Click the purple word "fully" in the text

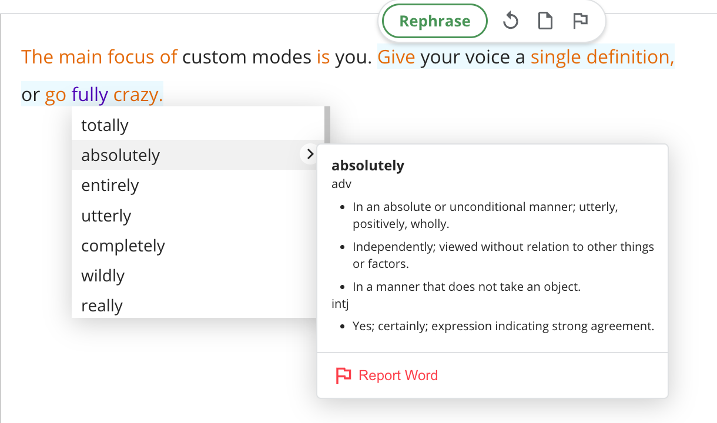[89, 95]
